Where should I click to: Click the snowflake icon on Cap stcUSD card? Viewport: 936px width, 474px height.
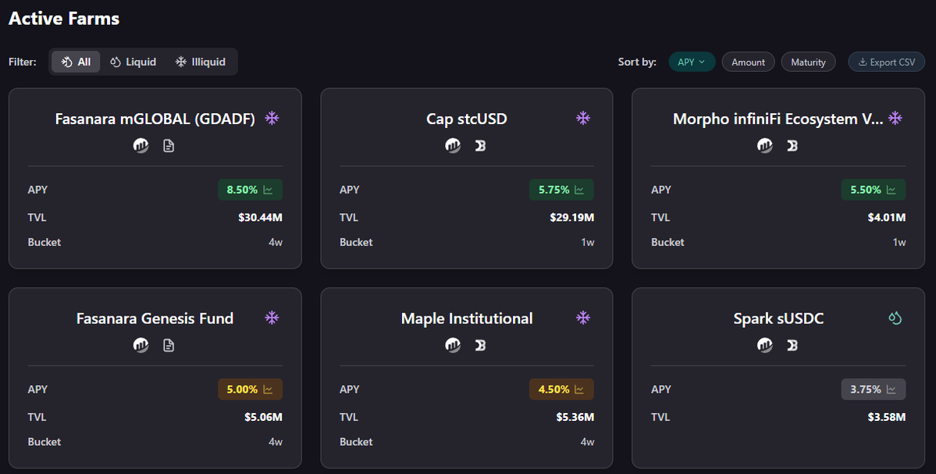(x=583, y=118)
